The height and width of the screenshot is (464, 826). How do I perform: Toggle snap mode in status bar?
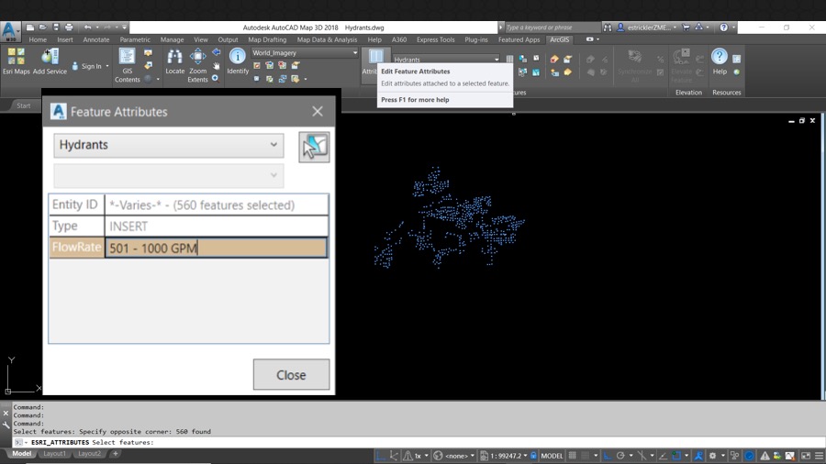[x=586, y=456]
